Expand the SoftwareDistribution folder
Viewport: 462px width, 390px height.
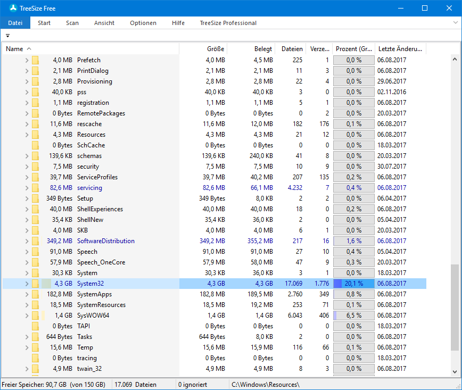point(27,241)
